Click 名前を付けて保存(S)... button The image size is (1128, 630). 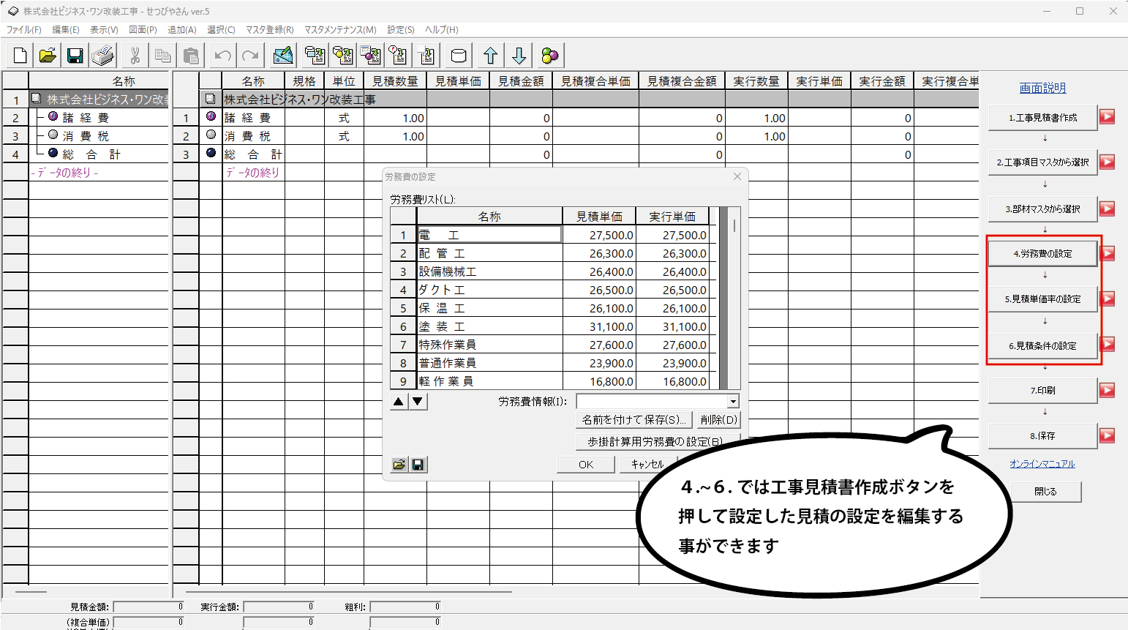point(634,420)
